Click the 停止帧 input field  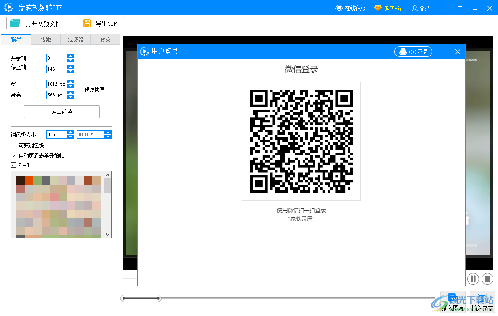(56, 69)
